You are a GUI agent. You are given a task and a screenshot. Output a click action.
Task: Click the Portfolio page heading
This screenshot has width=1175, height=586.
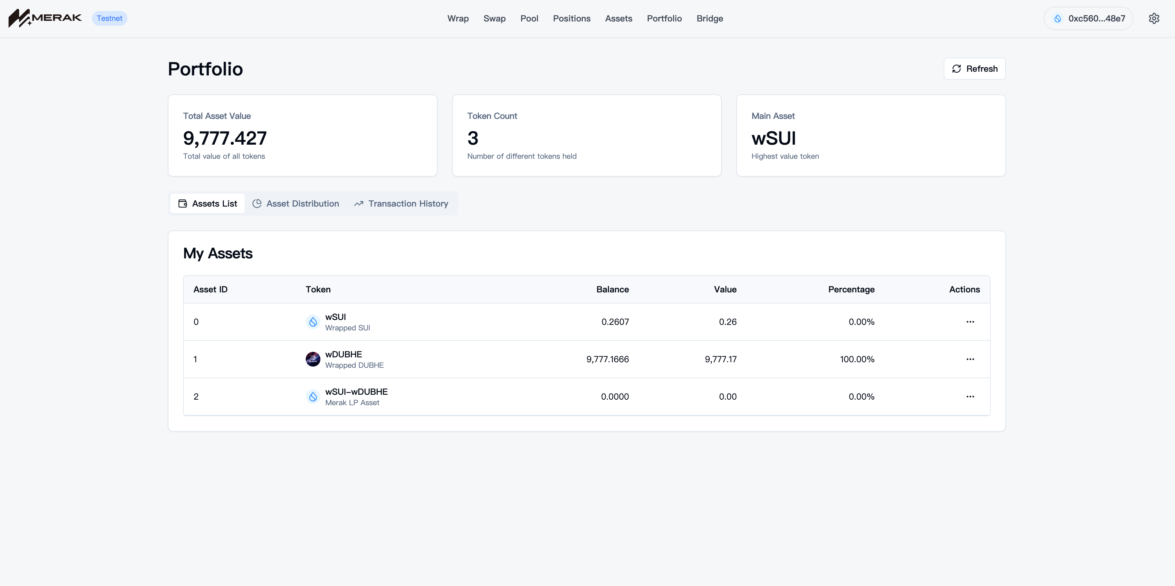205,69
